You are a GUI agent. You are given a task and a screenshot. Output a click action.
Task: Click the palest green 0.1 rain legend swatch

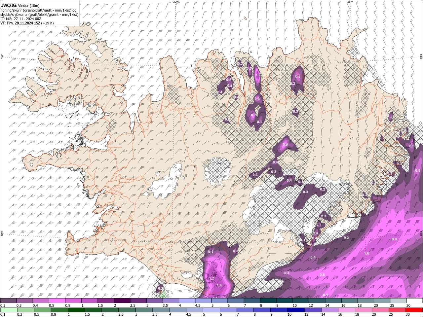9,310
